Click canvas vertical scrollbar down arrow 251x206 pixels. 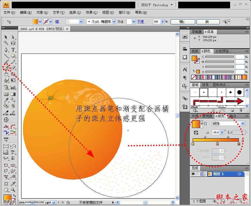click(x=177, y=198)
